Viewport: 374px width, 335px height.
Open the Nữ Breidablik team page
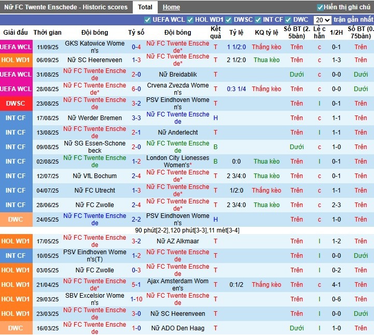(x=177, y=75)
